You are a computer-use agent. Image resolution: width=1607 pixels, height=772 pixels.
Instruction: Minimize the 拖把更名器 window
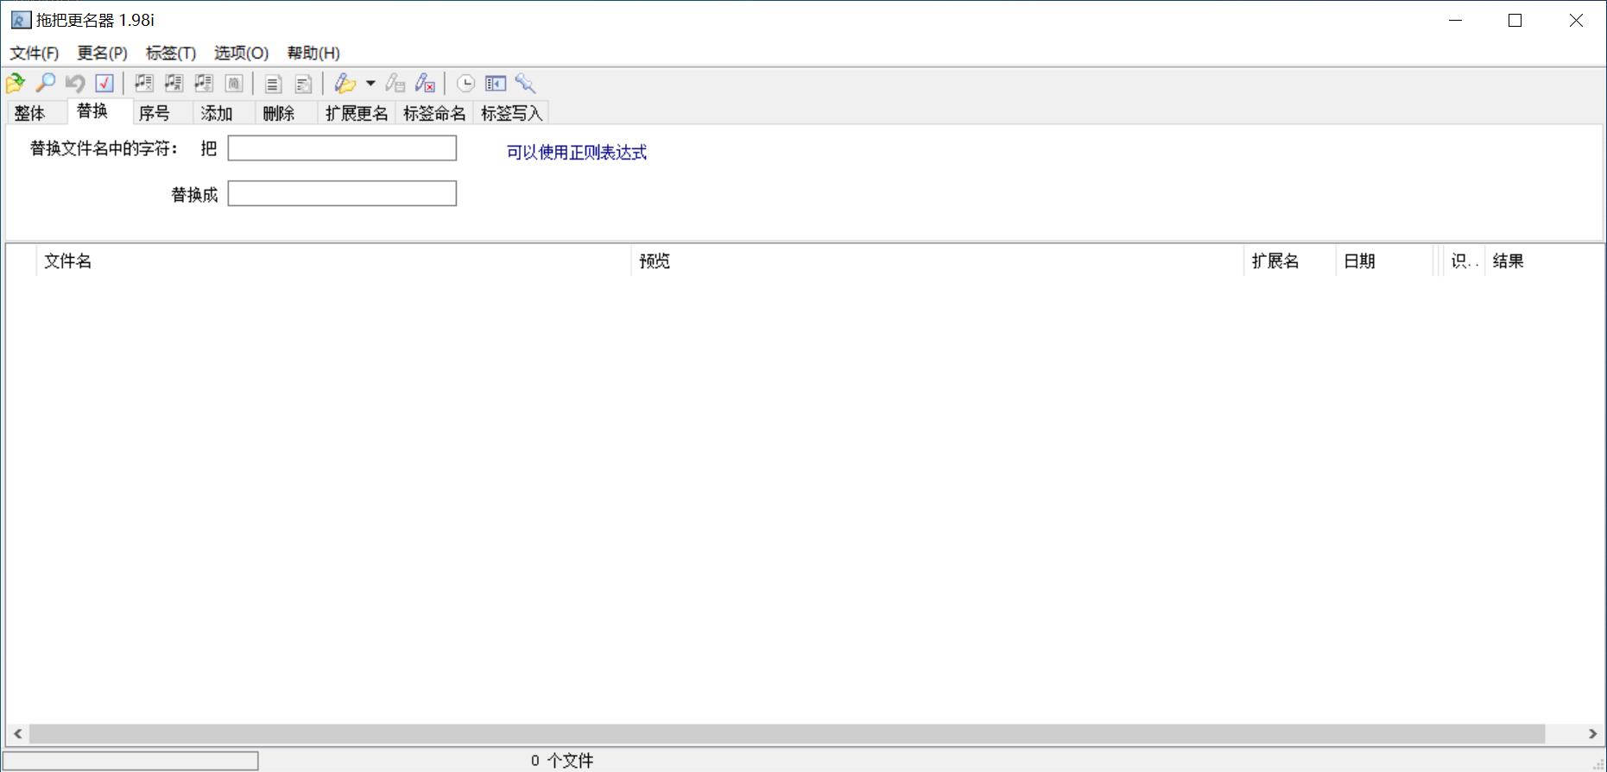[x=1456, y=20]
